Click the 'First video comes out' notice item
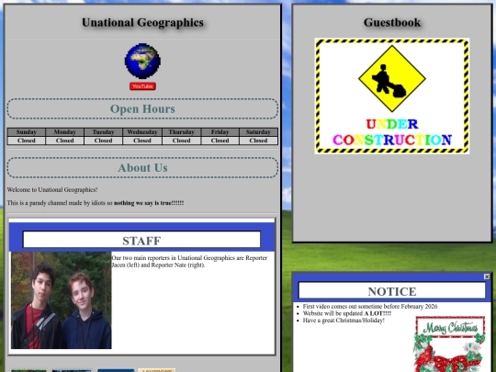The width and height of the screenshot is (496, 372). click(370, 306)
